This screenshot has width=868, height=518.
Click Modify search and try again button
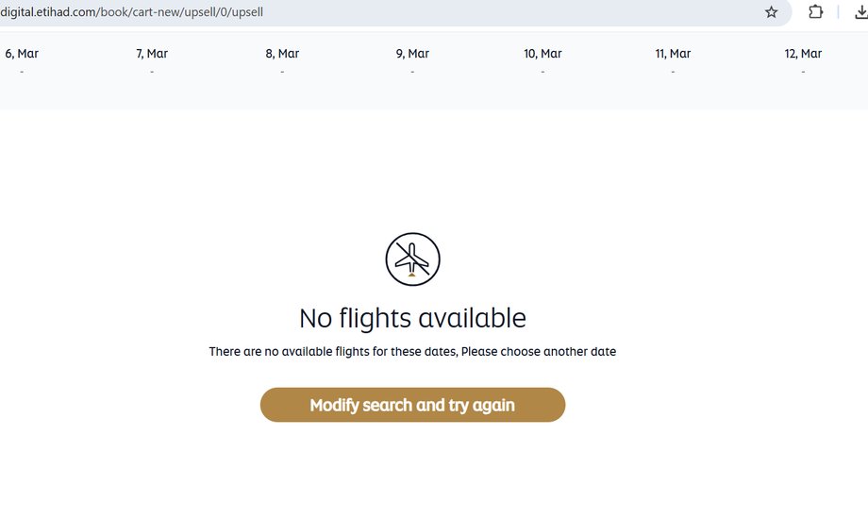point(412,405)
